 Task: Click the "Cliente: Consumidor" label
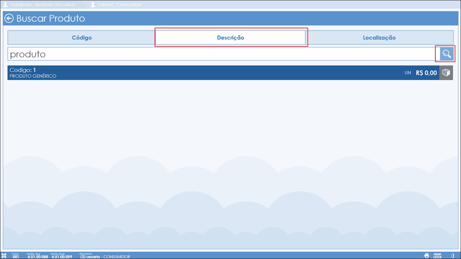tap(120, 5)
